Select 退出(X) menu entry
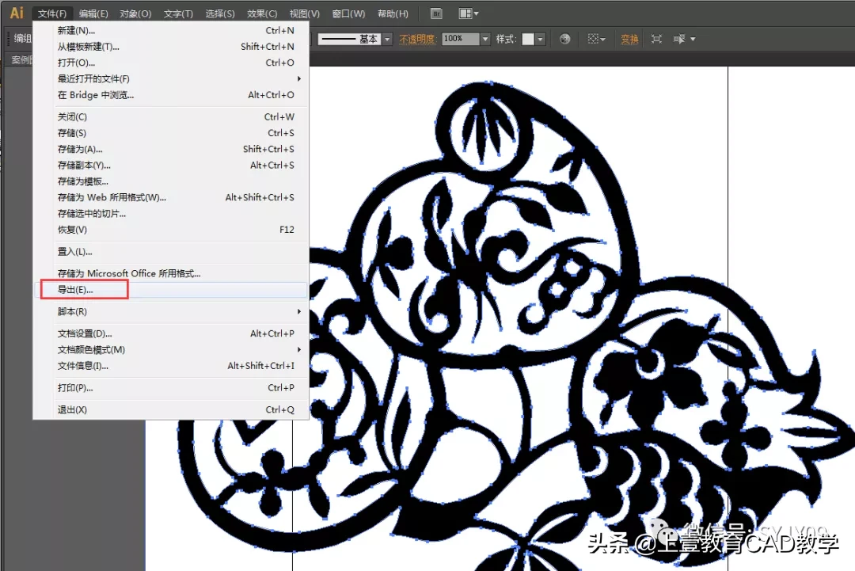 tap(171, 409)
